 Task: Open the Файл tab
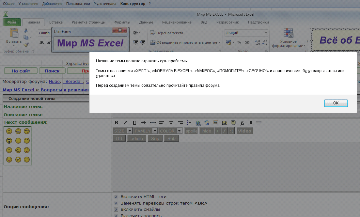tap(12, 22)
